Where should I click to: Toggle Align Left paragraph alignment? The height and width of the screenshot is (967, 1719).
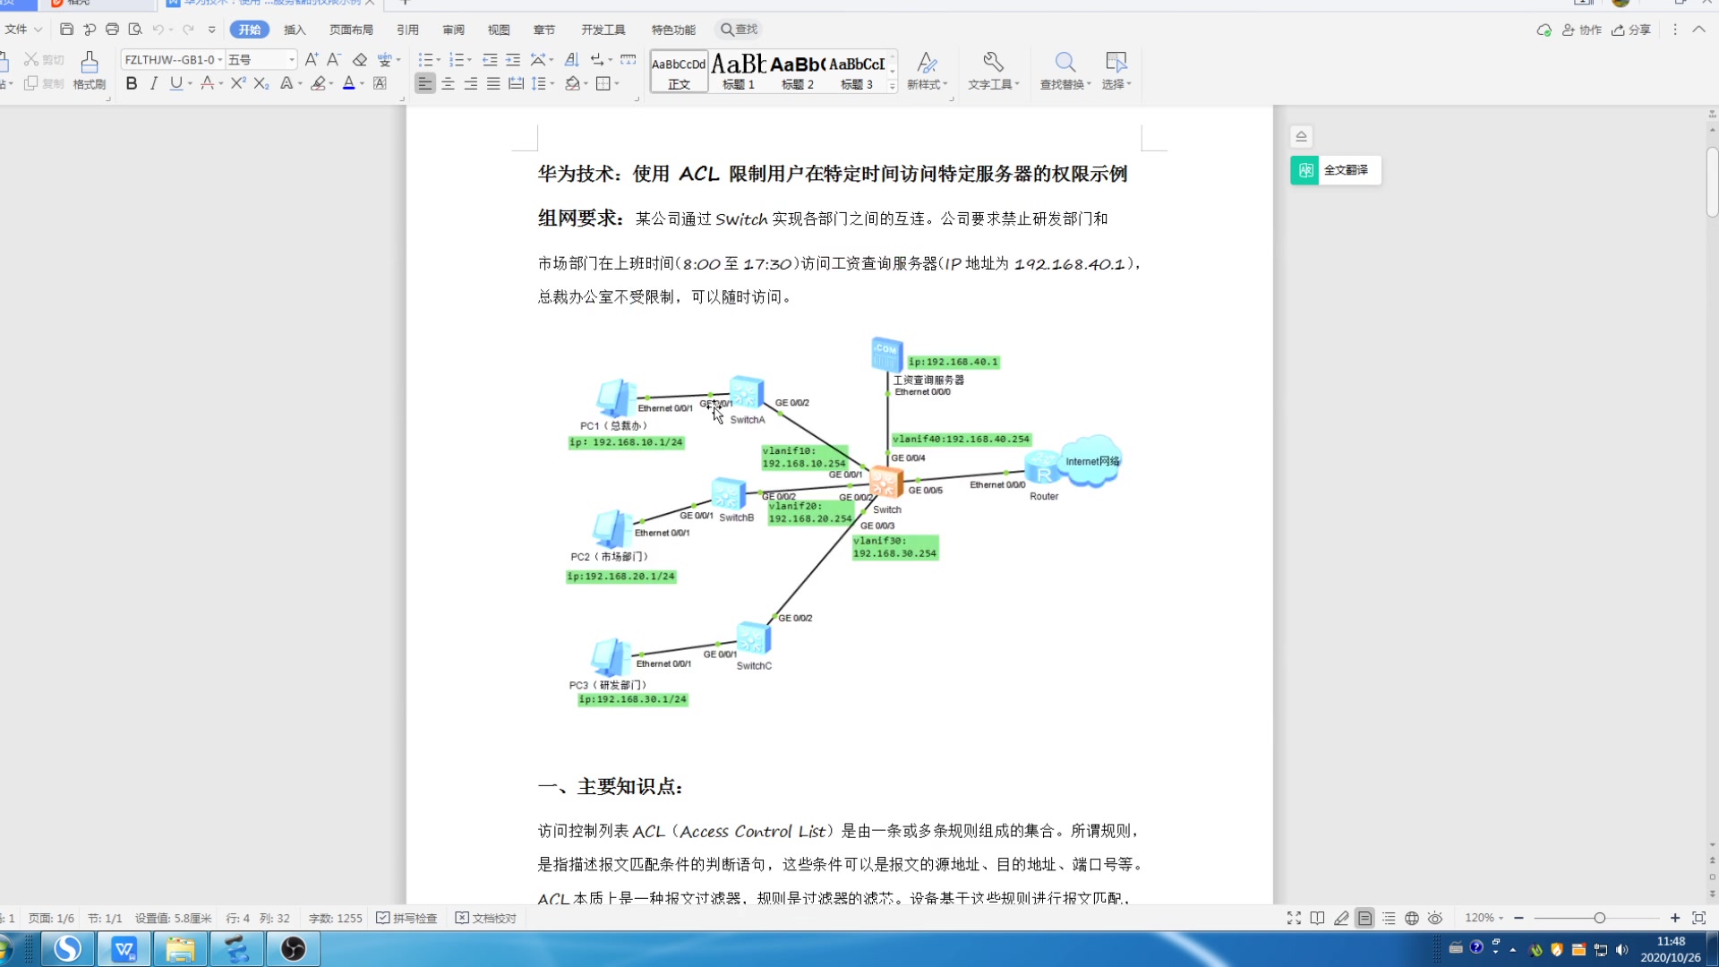tap(425, 83)
